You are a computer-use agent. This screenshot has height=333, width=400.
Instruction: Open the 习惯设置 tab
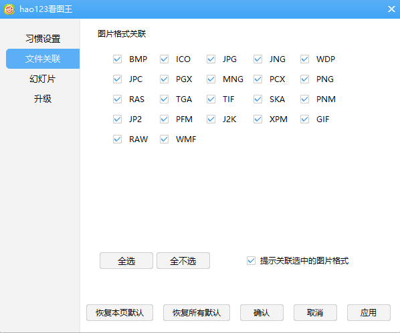tap(43, 39)
